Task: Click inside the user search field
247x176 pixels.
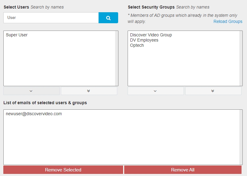Action: [x=51, y=18]
